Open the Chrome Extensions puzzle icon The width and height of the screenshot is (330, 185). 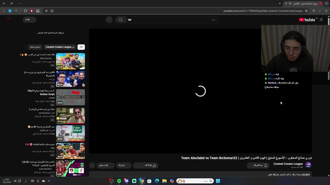click(26, 11)
